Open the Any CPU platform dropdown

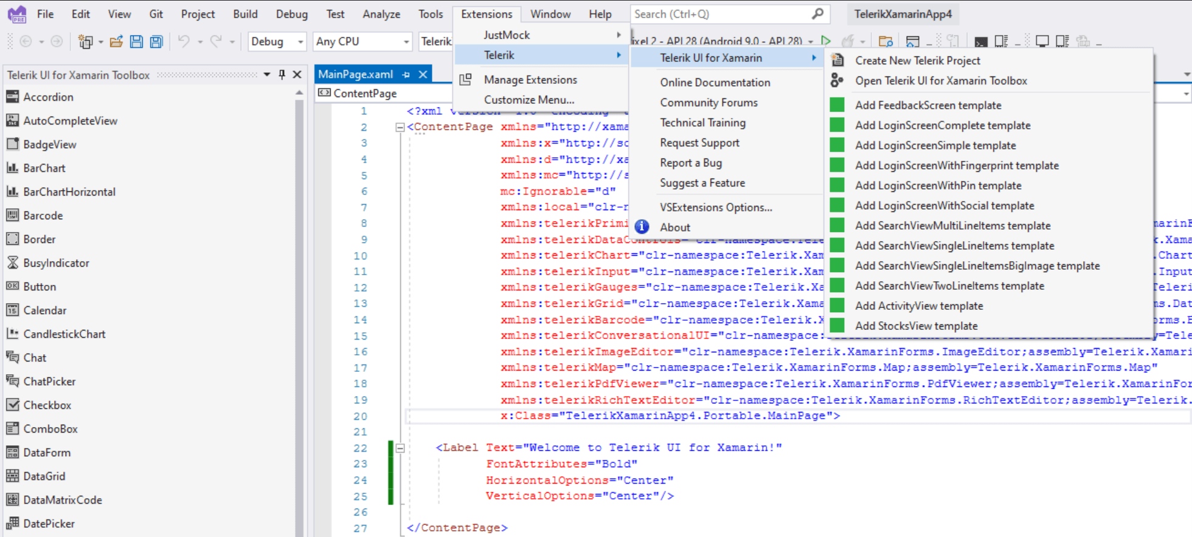pos(362,41)
